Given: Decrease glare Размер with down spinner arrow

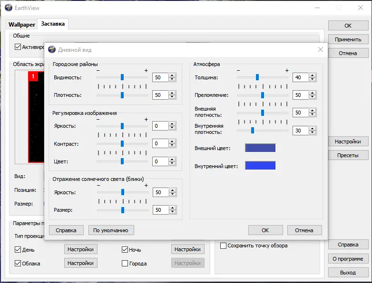Looking at the screenshot, I should click(173, 212).
